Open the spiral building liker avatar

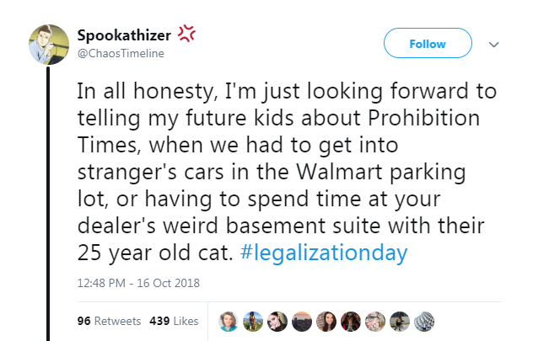(x=425, y=321)
